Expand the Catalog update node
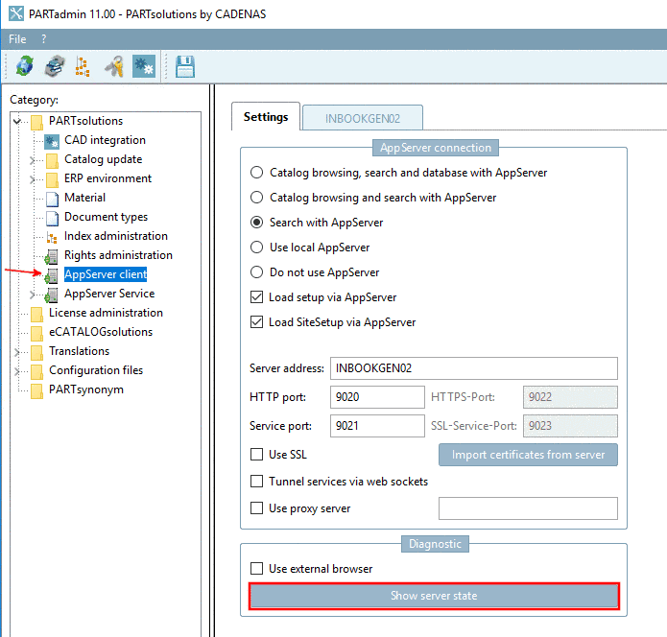 32,160
